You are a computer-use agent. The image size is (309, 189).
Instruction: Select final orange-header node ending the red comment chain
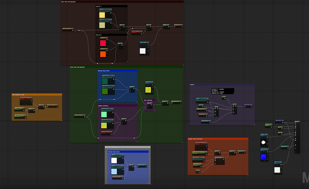[x=178, y=26]
